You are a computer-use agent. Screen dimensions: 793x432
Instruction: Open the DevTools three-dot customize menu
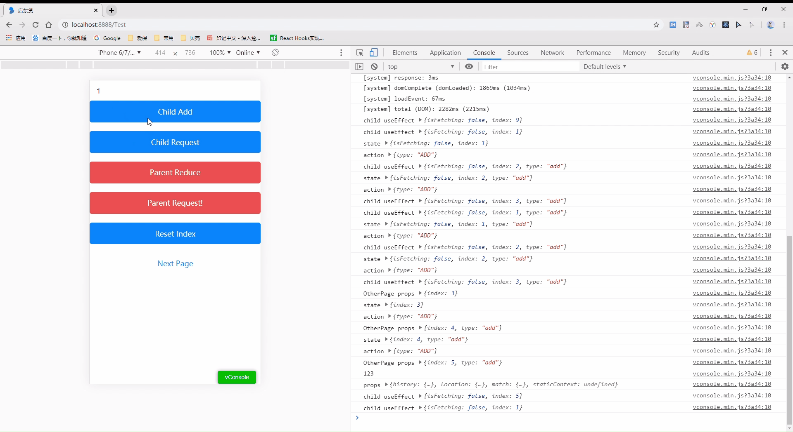pos(771,53)
